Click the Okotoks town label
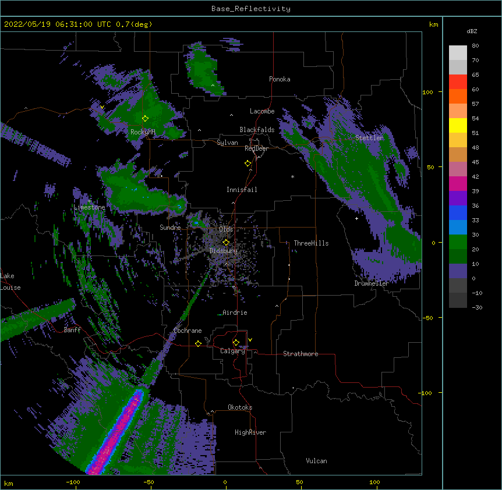 [240, 407]
